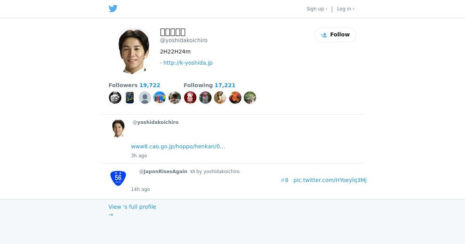Click the arrow below View full profile
The width and height of the screenshot is (465, 244).
click(x=111, y=215)
